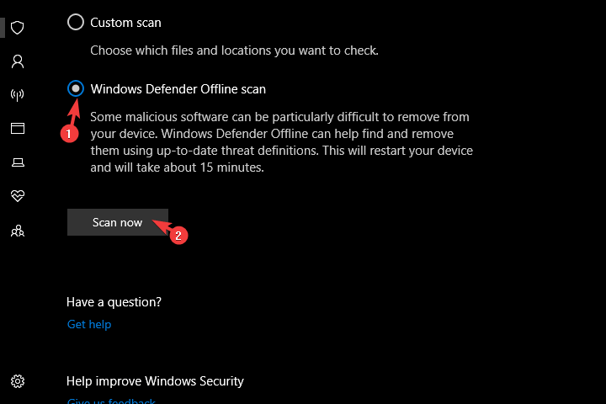Open Family options people icon
The height and width of the screenshot is (404, 606).
point(18,231)
